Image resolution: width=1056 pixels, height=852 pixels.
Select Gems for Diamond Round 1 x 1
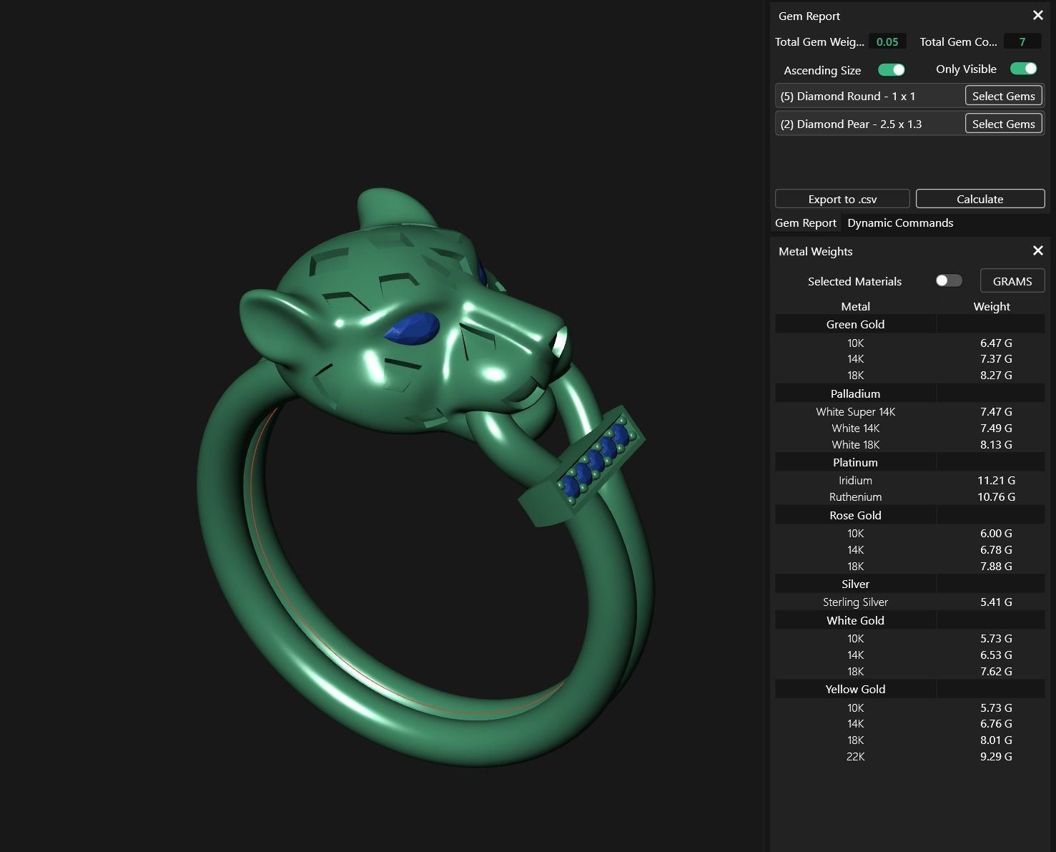(x=1003, y=96)
